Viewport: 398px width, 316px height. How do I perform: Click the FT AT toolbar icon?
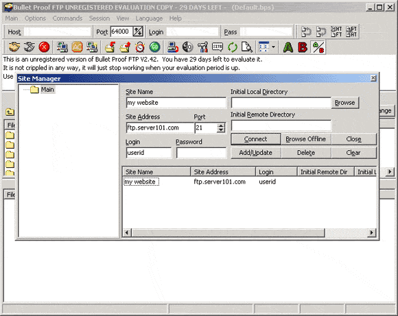click(x=351, y=32)
